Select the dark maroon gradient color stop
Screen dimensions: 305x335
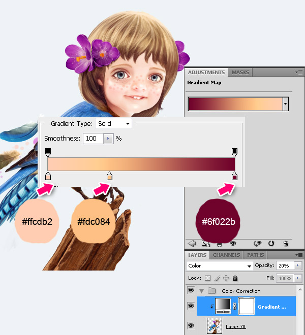pos(234,177)
